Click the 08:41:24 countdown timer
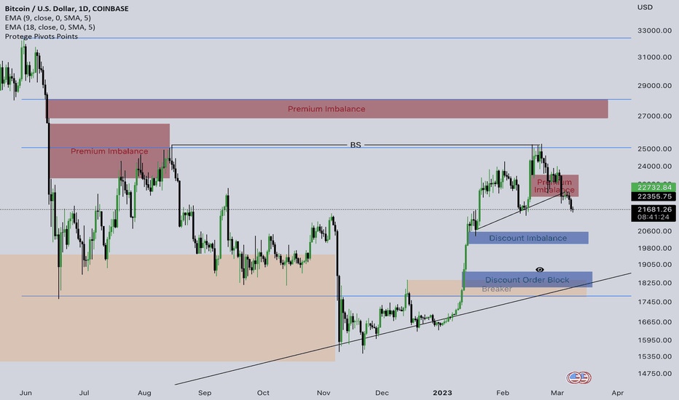679x400 pixels. point(654,217)
